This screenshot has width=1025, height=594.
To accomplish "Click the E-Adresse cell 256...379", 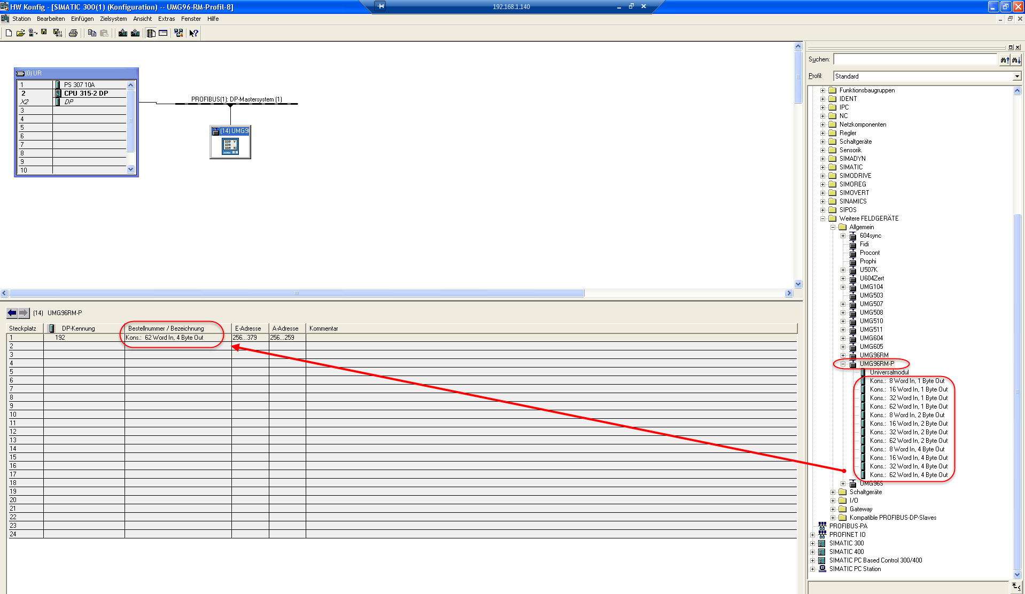I will (250, 338).
